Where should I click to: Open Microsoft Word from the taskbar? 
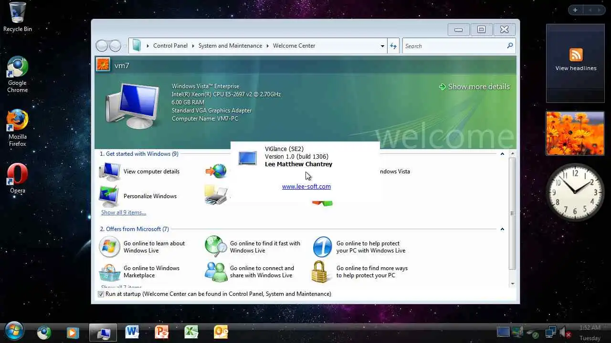click(x=132, y=332)
